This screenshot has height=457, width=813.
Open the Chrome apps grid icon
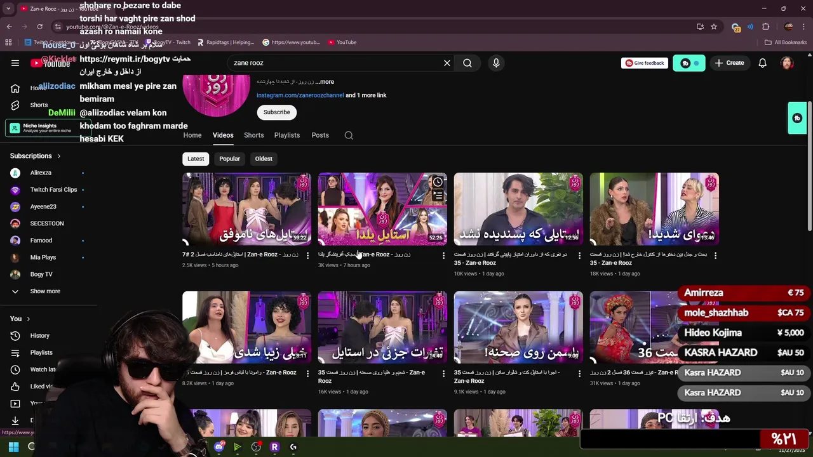tap(8, 43)
